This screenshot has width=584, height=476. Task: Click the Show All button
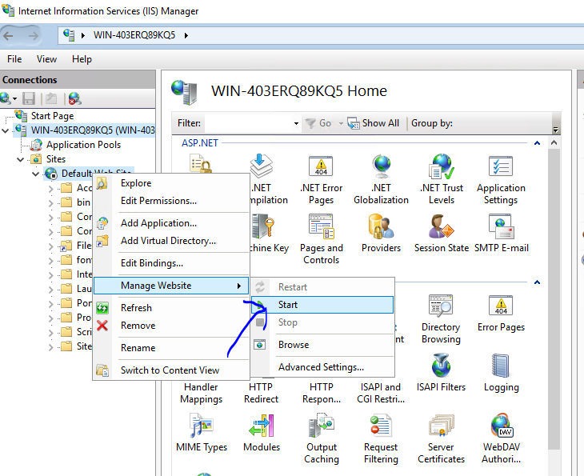pos(373,123)
